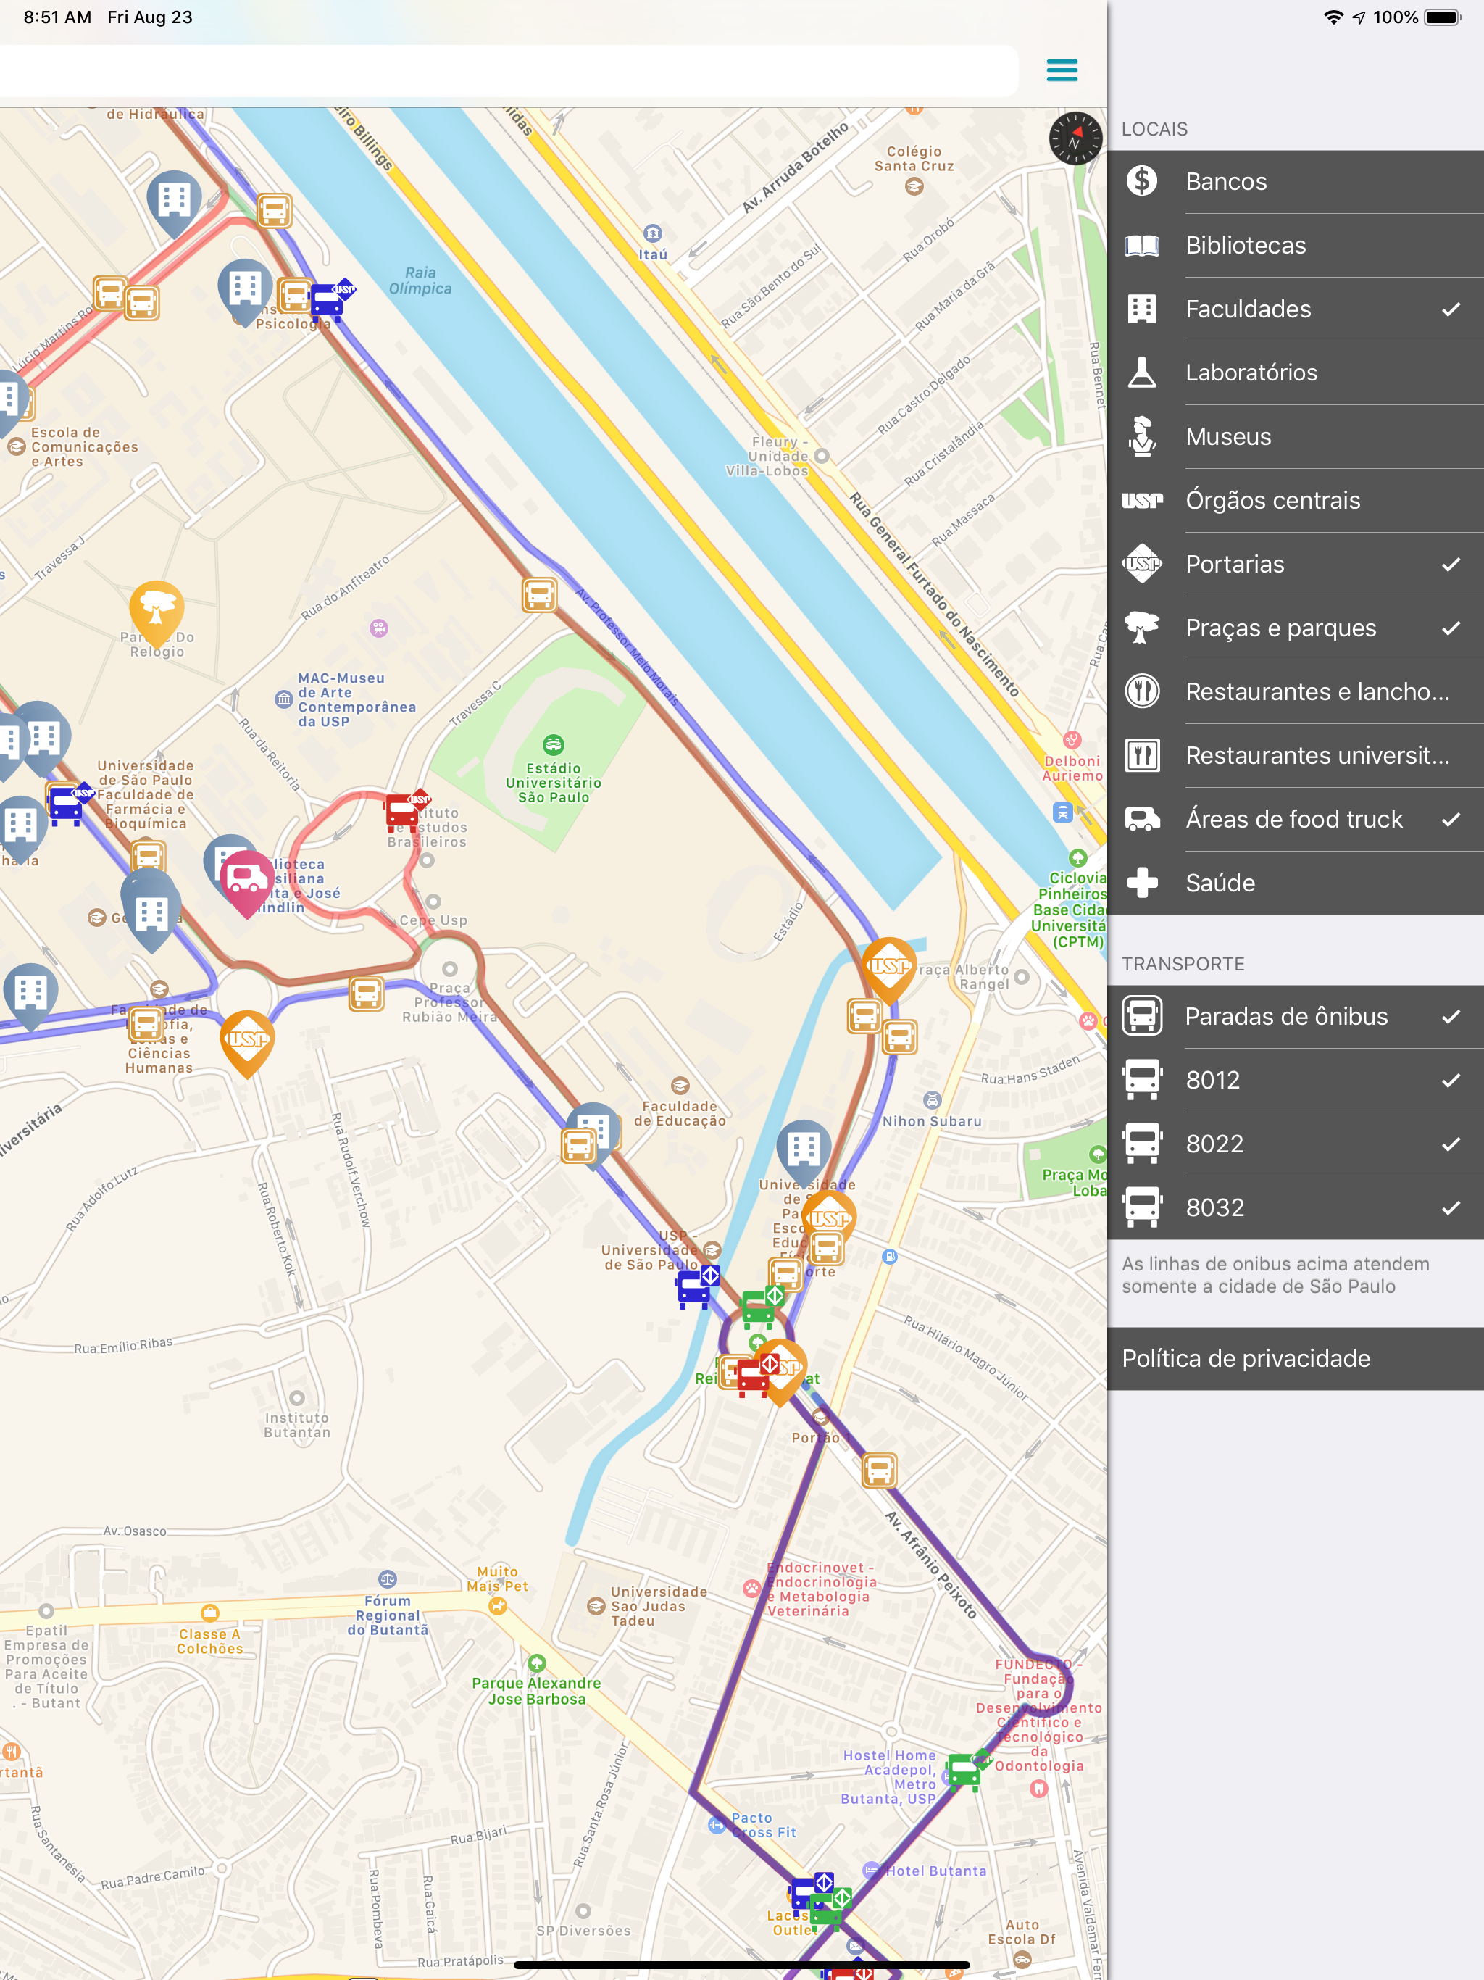The image size is (1484, 1980).
Task: Tap the Restaurantes e lanchonetes fork icon
Action: pyautogui.click(x=1142, y=691)
